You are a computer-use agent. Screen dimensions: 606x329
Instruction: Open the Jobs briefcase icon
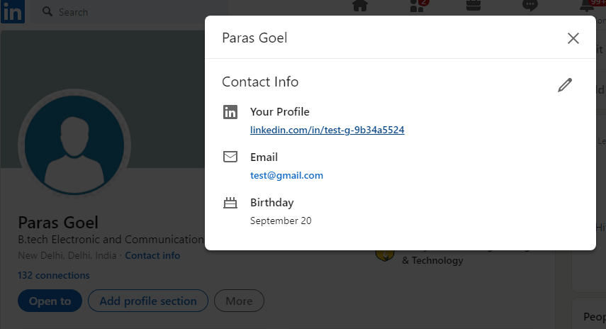[x=473, y=6]
